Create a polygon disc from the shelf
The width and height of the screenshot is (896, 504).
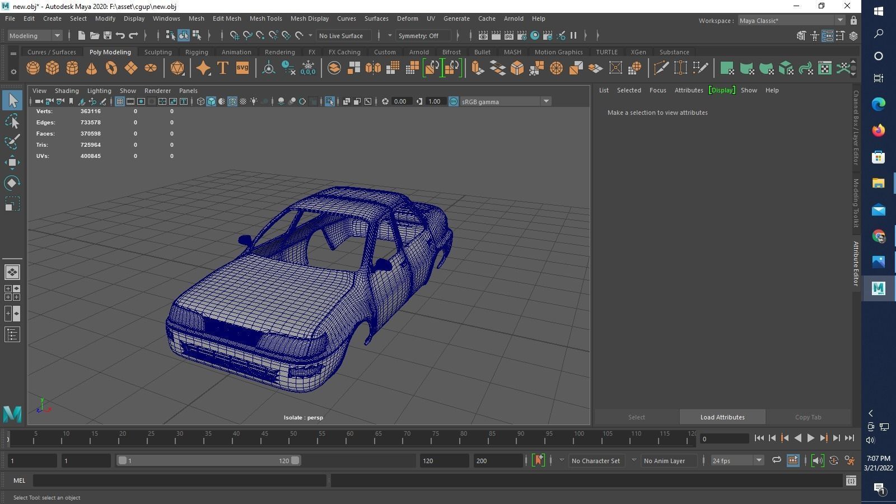(x=151, y=68)
